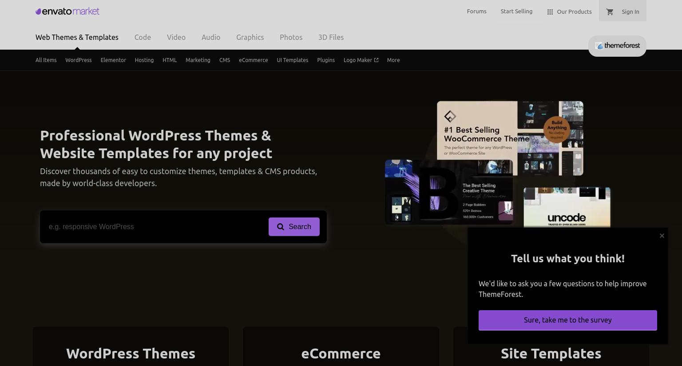Open the UI Templates category menu
Viewport: 682px width, 366px height.
click(x=293, y=60)
